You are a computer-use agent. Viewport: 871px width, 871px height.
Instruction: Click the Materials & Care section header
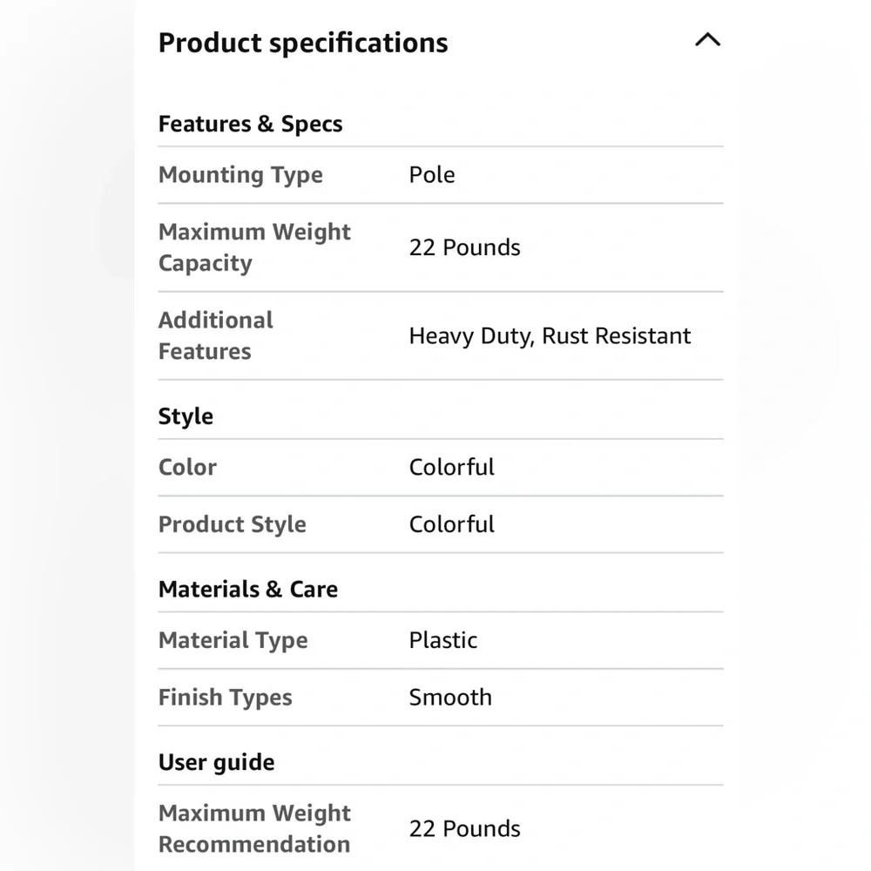tap(247, 590)
